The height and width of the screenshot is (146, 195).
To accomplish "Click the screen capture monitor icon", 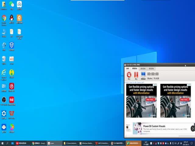I will coord(143,75).
